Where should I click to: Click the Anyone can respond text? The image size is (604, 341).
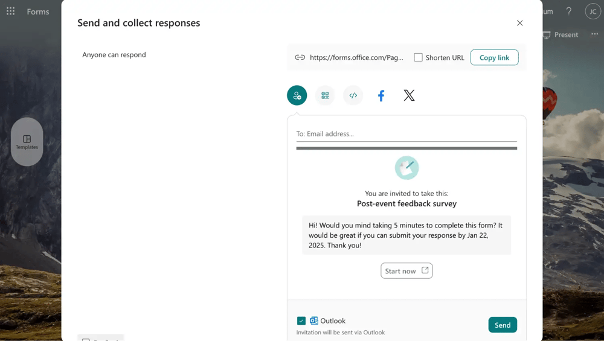(114, 55)
